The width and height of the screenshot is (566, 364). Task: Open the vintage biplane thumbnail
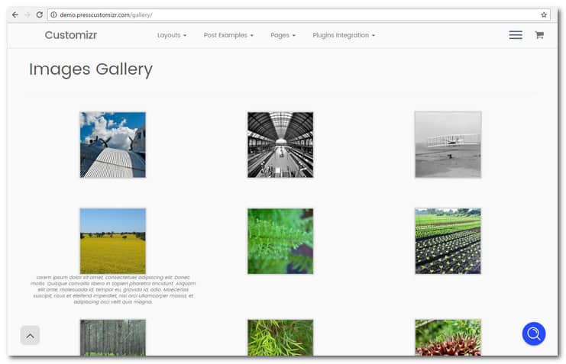tap(448, 145)
